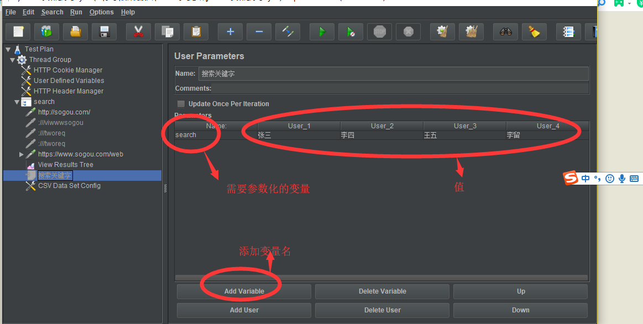Click the 李留 cell under User_4
Image resolution: width=643 pixels, height=324 pixels.
(x=547, y=135)
